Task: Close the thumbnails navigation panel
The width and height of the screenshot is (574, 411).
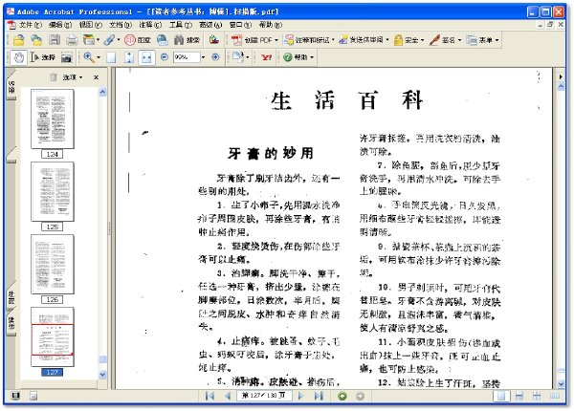Action: (96, 77)
